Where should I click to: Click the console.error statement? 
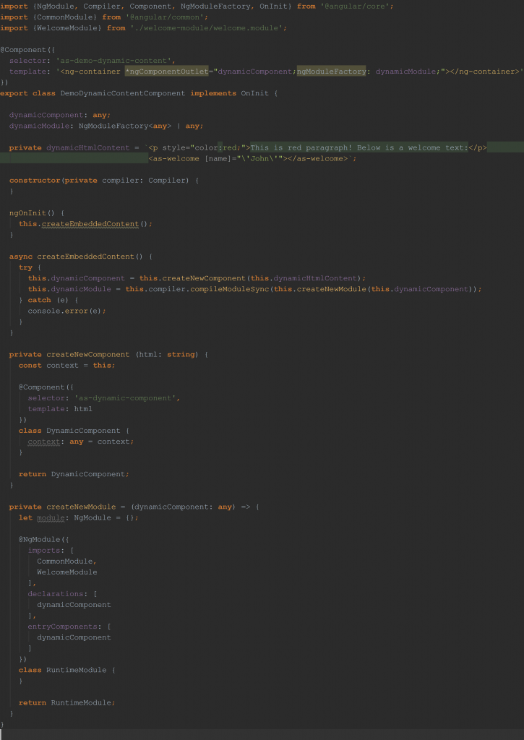[x=66, y=311]
